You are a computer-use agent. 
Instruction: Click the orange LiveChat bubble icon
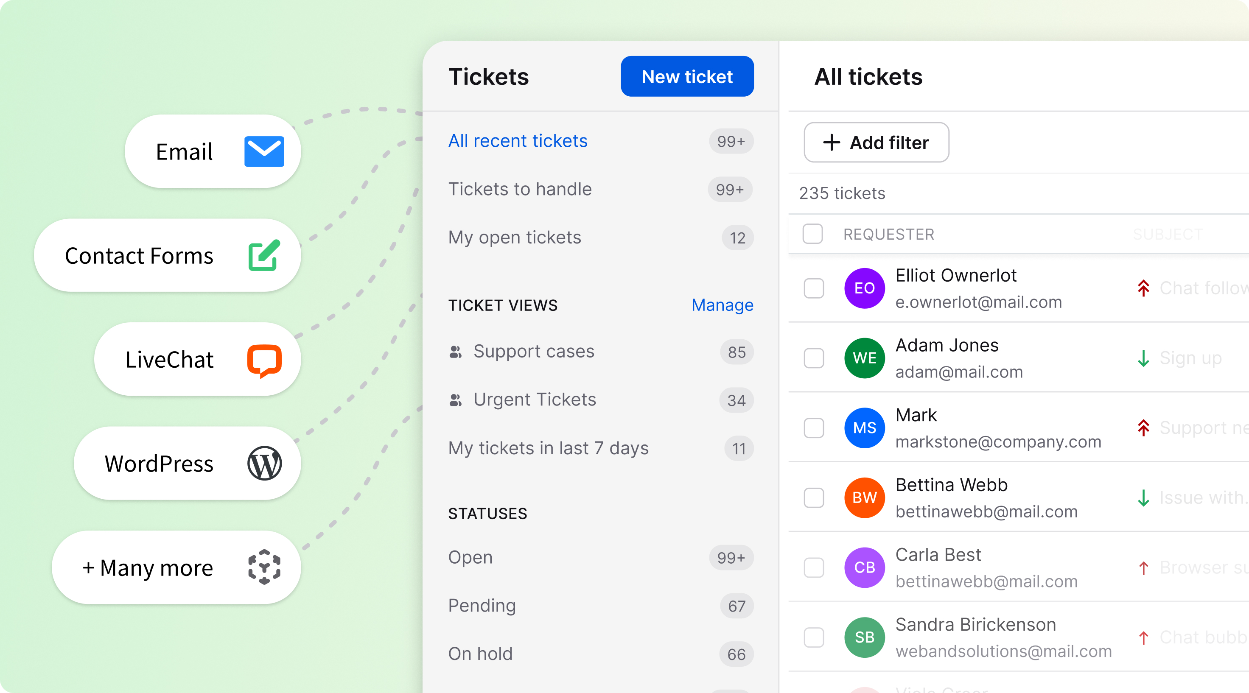pyautogui.click(x=264, y=360)
